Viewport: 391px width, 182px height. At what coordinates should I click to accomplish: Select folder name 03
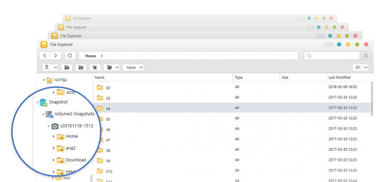coord(108,99)
